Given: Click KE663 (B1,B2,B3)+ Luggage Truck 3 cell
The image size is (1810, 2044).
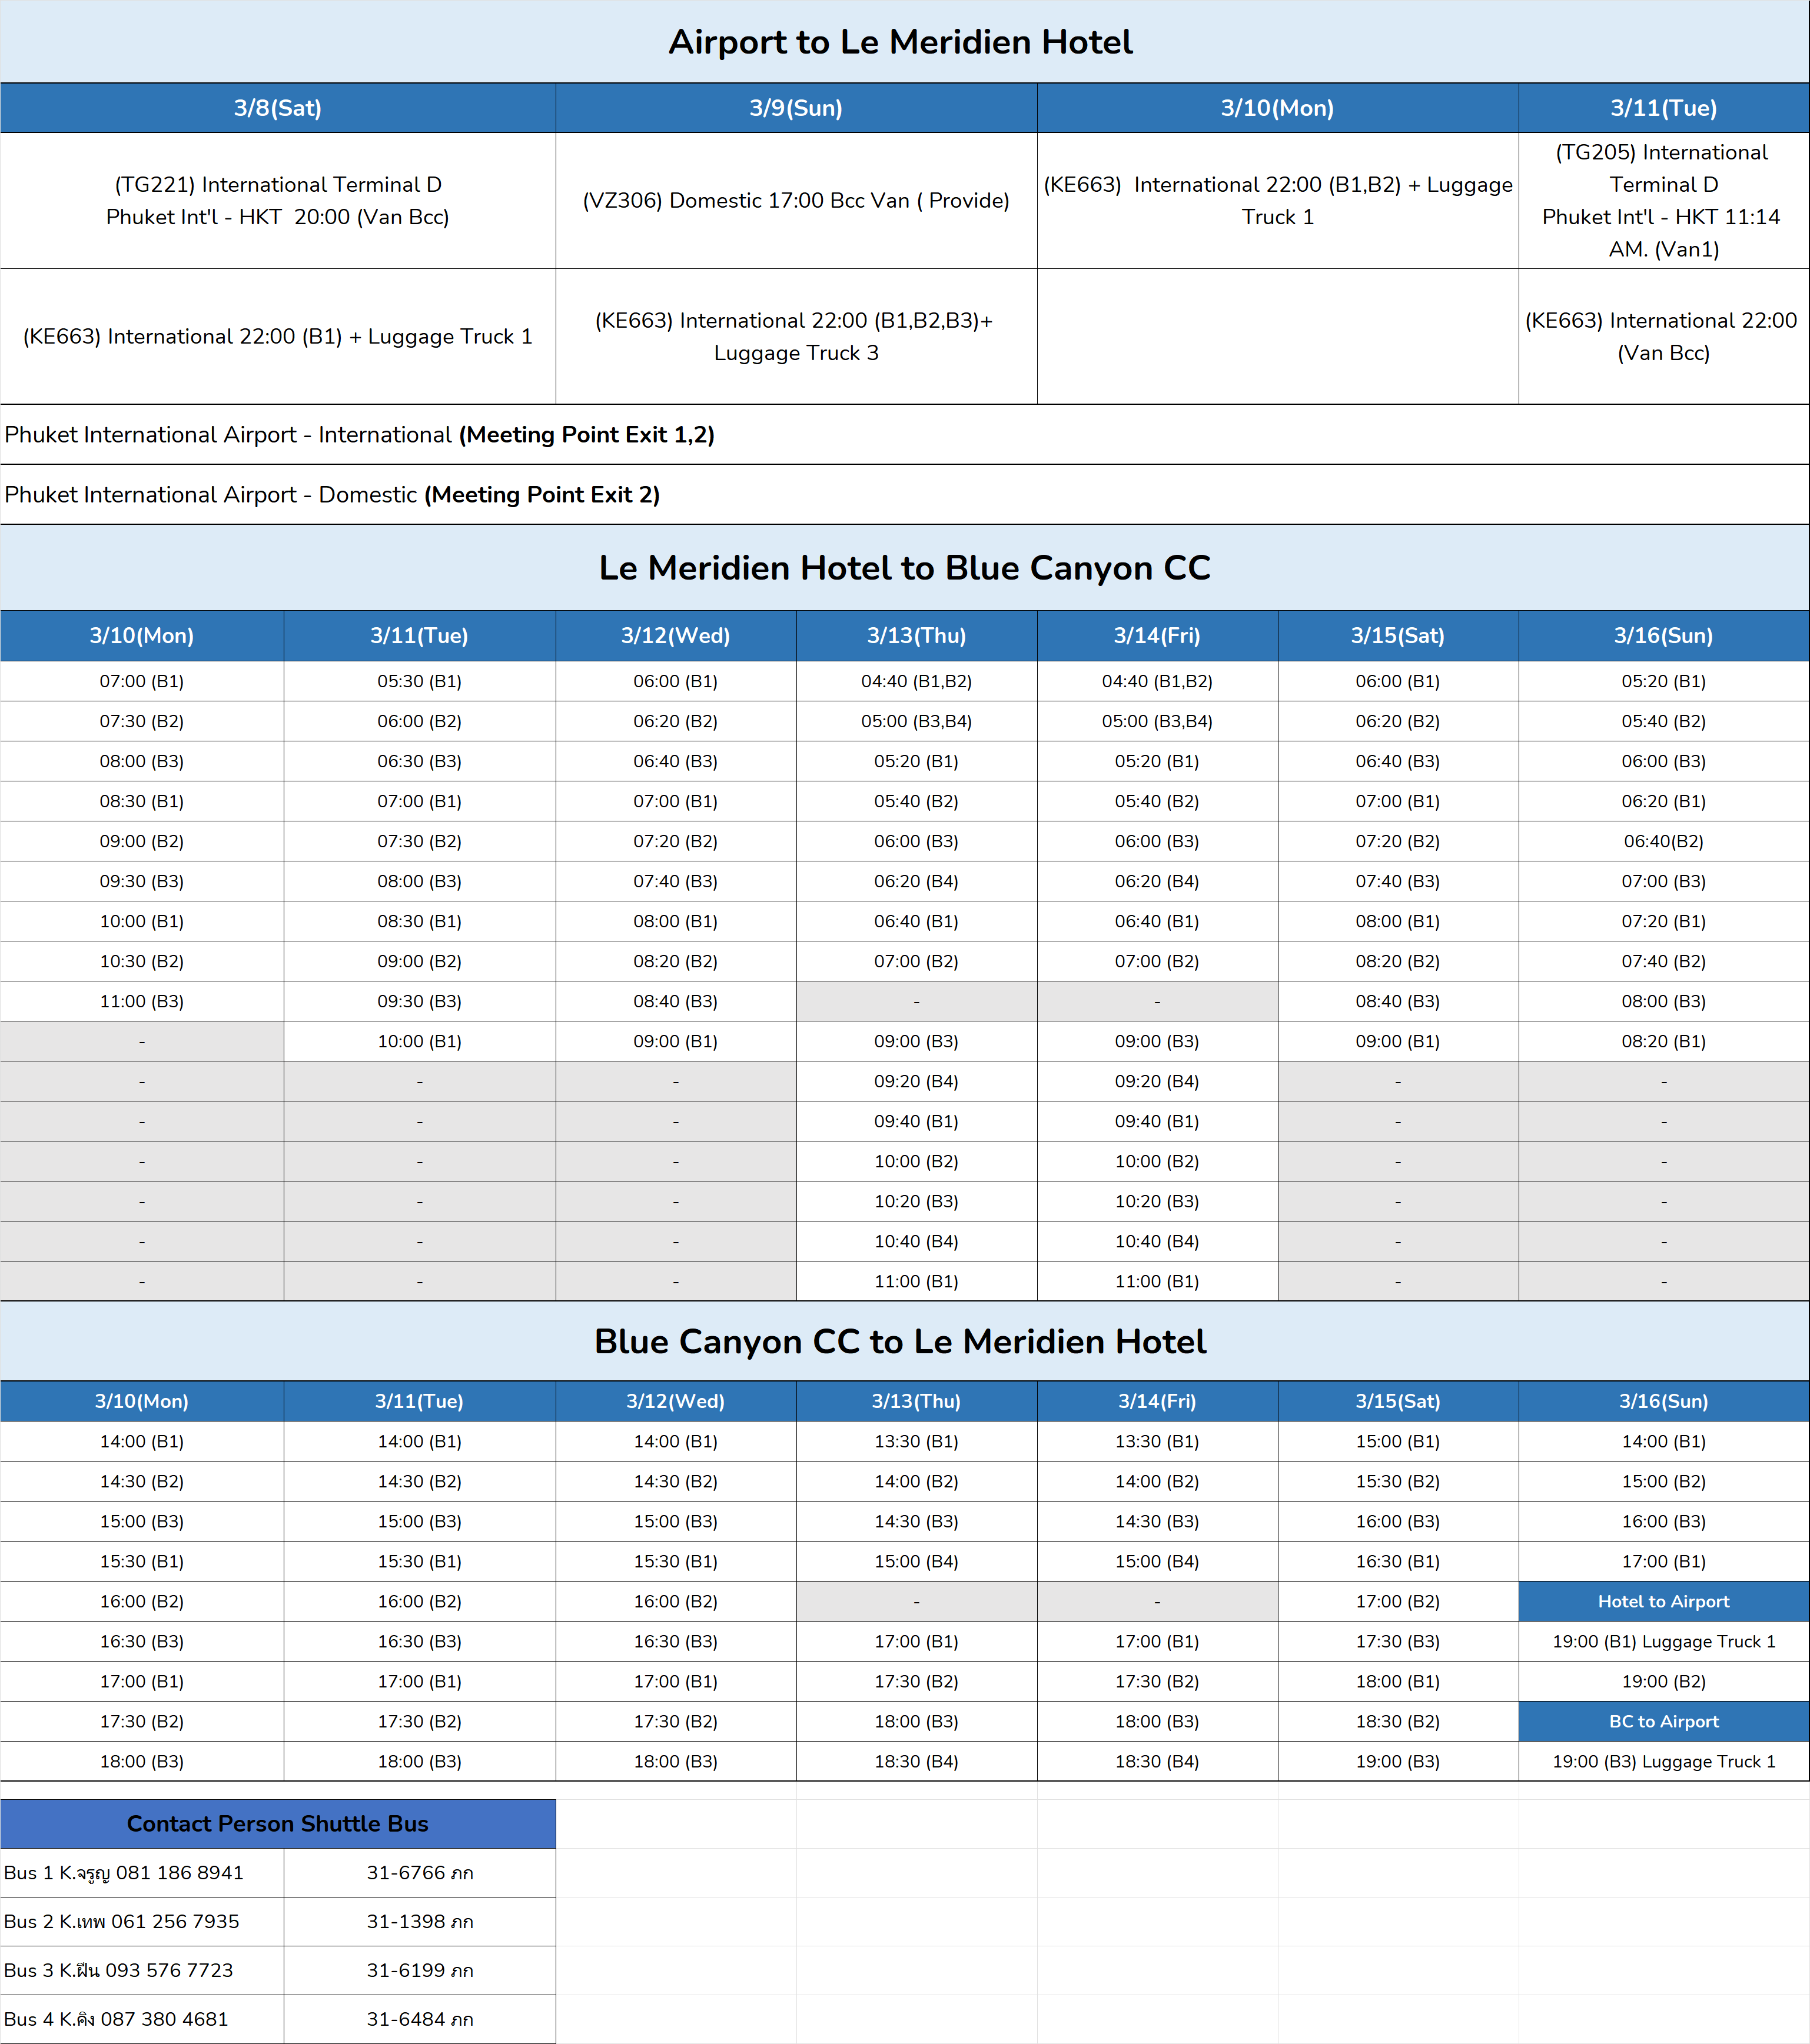Looking at the screenshot, I should point(796,336).
